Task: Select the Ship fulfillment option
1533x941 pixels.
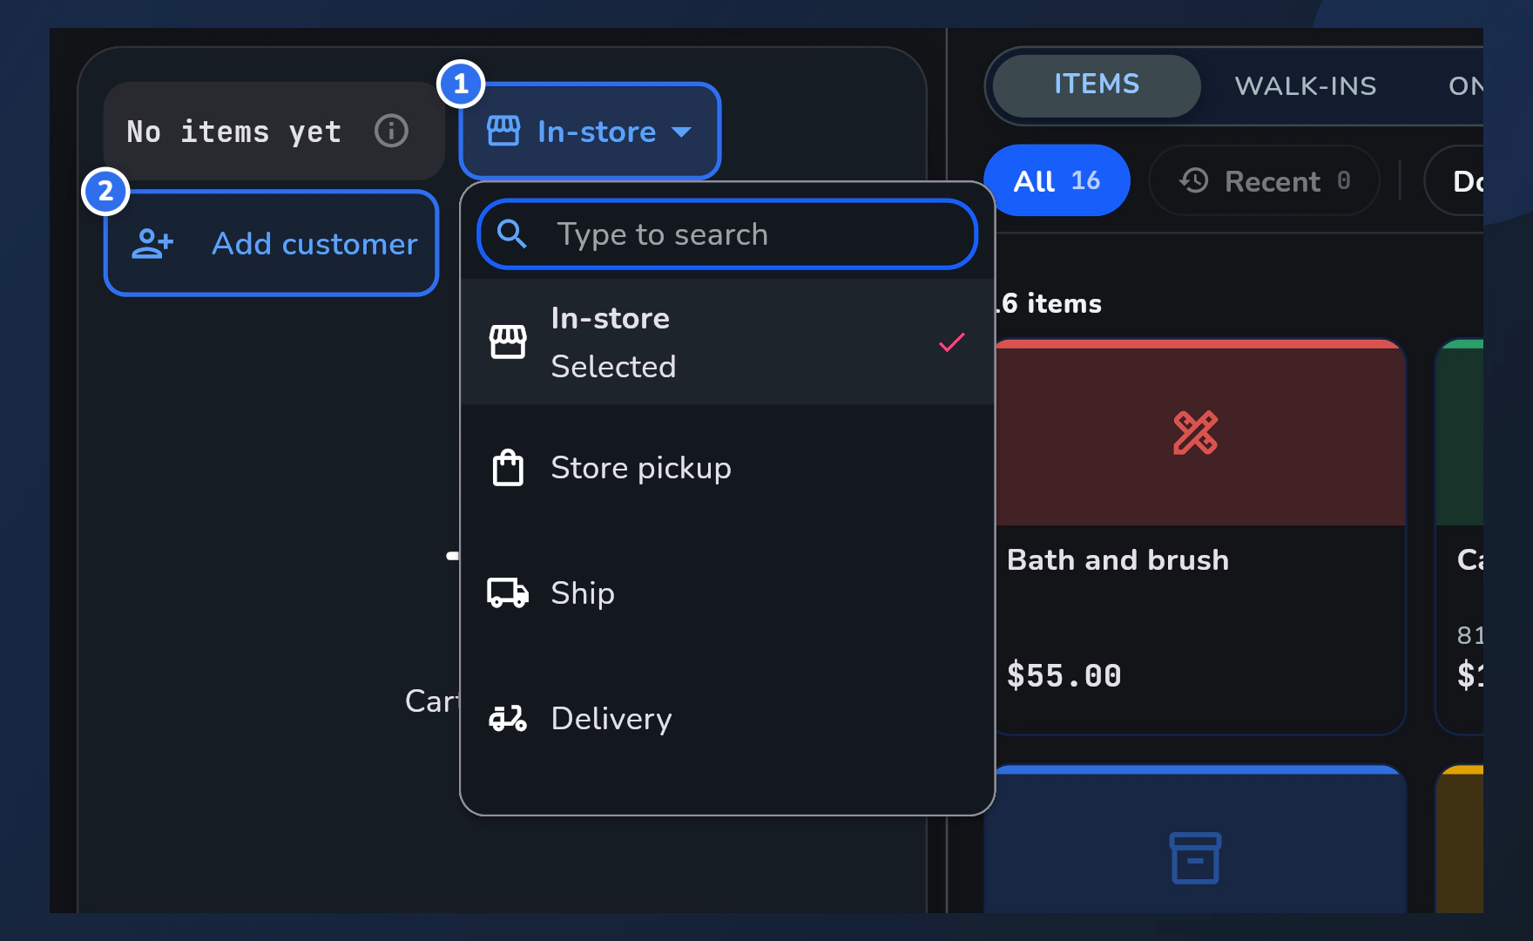Action: tap(727, 592)
